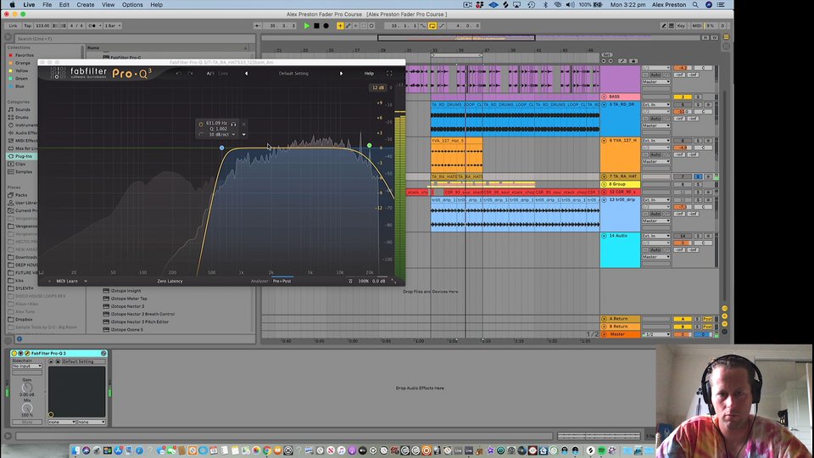Select the Green collection

(x=21, y=78)
